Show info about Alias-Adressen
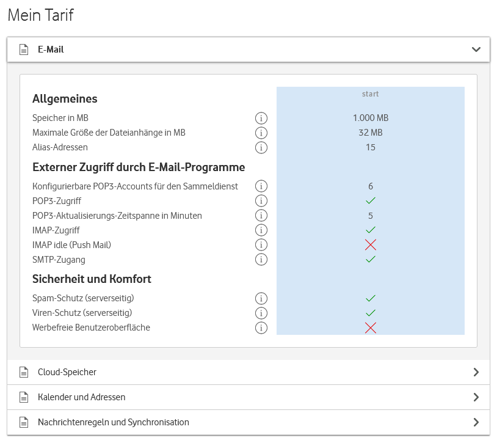The image size is (497, 443). click(261, 147)
